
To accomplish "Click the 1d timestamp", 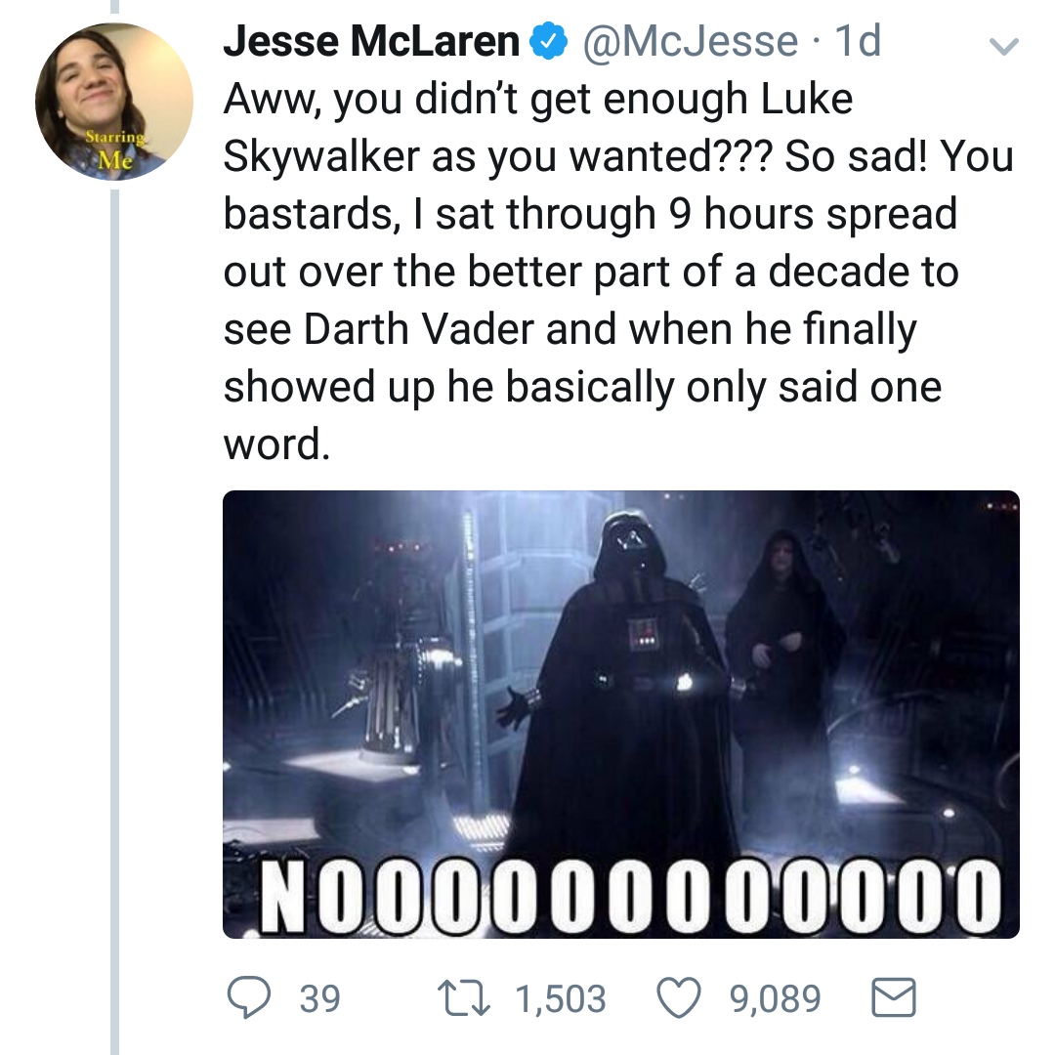I will pyautogui.click(x=859, y=41).
